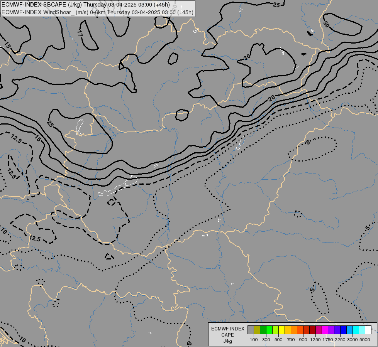Screen dimensions: 378x347
Task: Click the dark green legend swatch
Action: pos(263,330)
